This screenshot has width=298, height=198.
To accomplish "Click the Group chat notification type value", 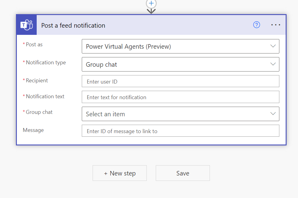I will click(102, 64).
